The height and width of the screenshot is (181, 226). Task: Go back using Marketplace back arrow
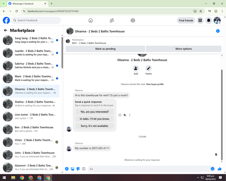[5, 30]
